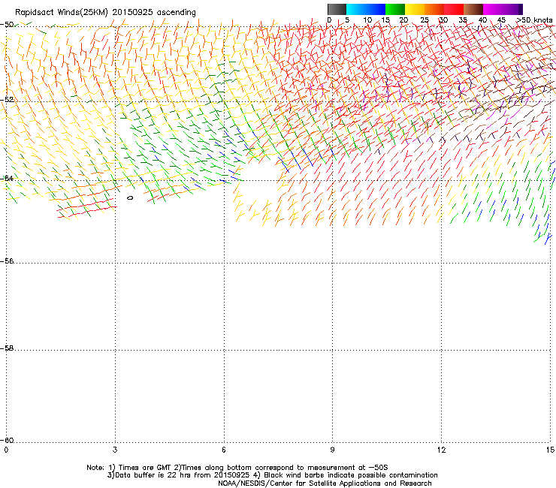Screen dimensions: 556x488
Task: Click the legend label '25'
Action: 425,20
